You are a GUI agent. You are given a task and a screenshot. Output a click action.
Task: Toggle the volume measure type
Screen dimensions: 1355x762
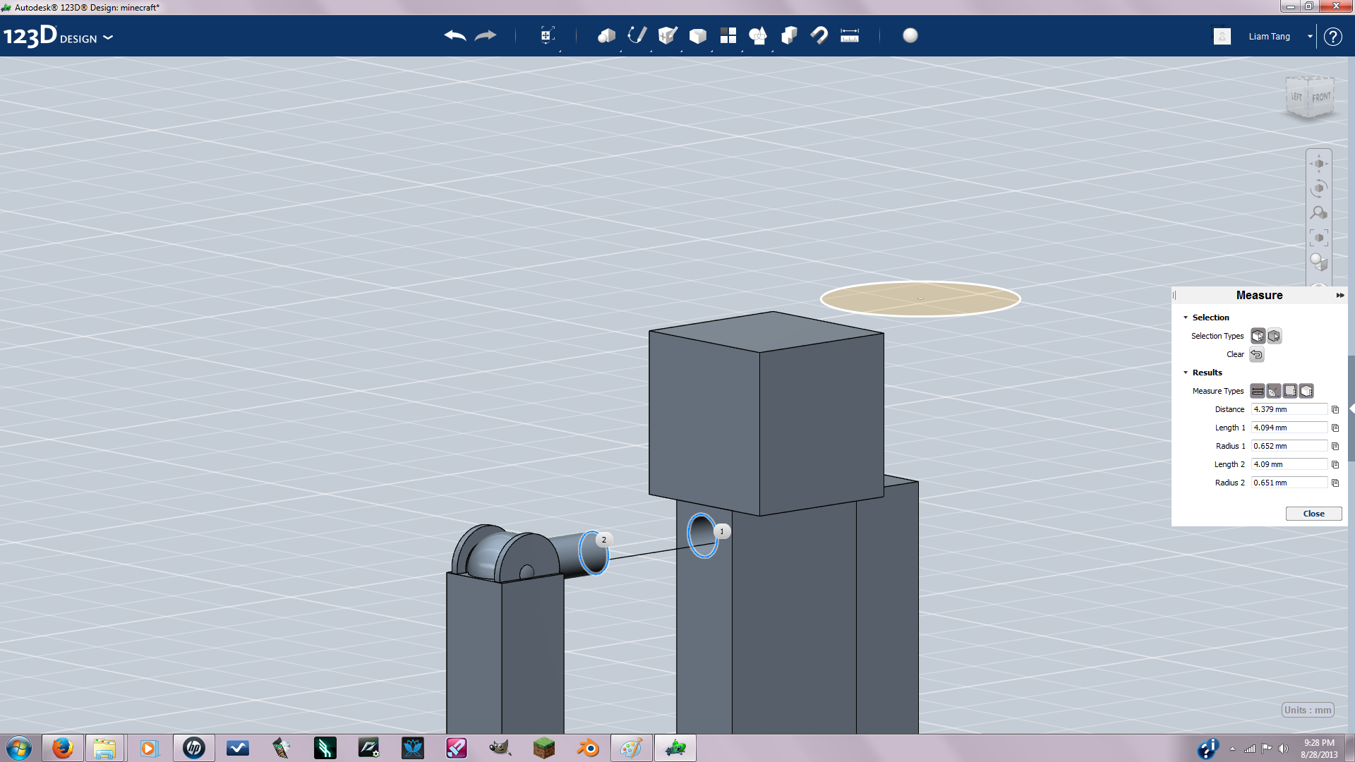click(1306, 391)
